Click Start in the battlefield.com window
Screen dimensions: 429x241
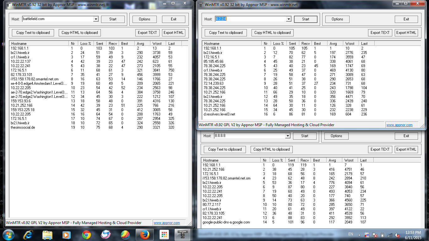click(x=113, y=19)
